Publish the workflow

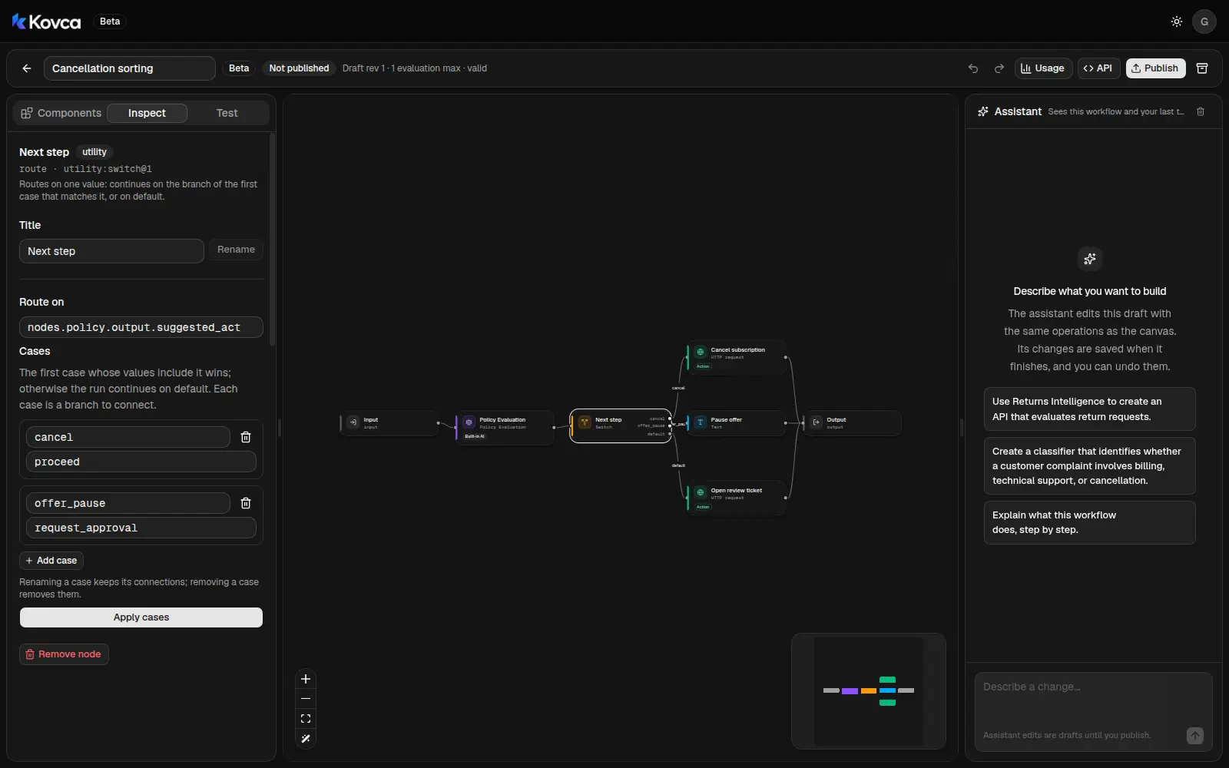[x=1155, y=68]
